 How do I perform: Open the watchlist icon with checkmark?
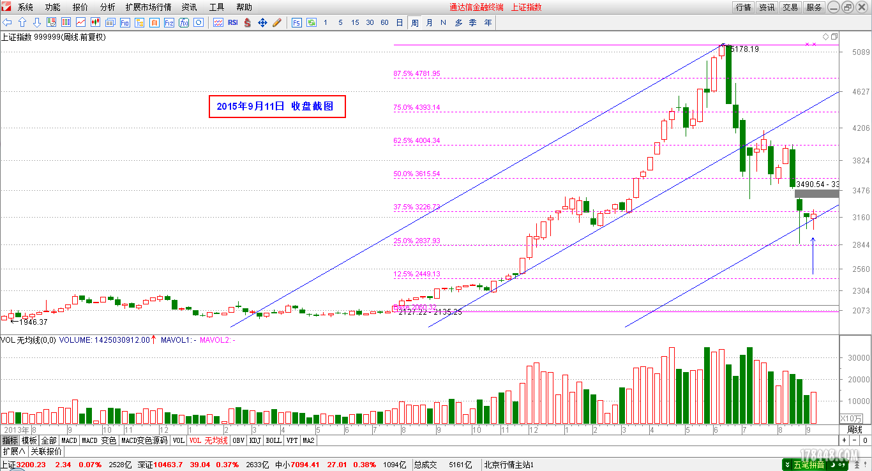(x=51, y=22)
